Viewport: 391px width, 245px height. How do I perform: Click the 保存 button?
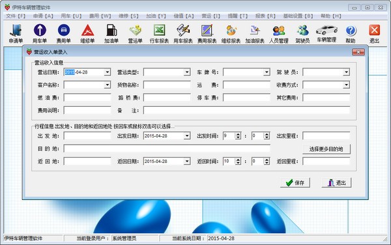tap(295, 182)
